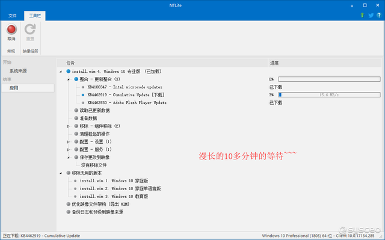Click the grey dot beside 读取已更新数据
Screen dimensions: 385x240
(76, 111)
